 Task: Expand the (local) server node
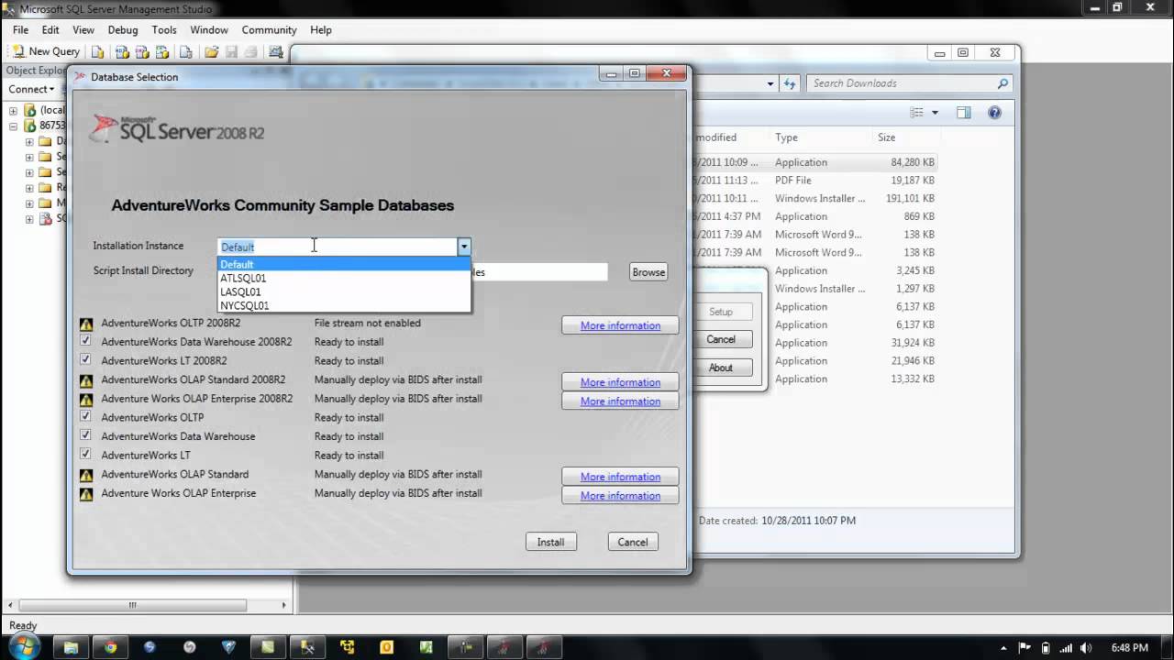14,110
